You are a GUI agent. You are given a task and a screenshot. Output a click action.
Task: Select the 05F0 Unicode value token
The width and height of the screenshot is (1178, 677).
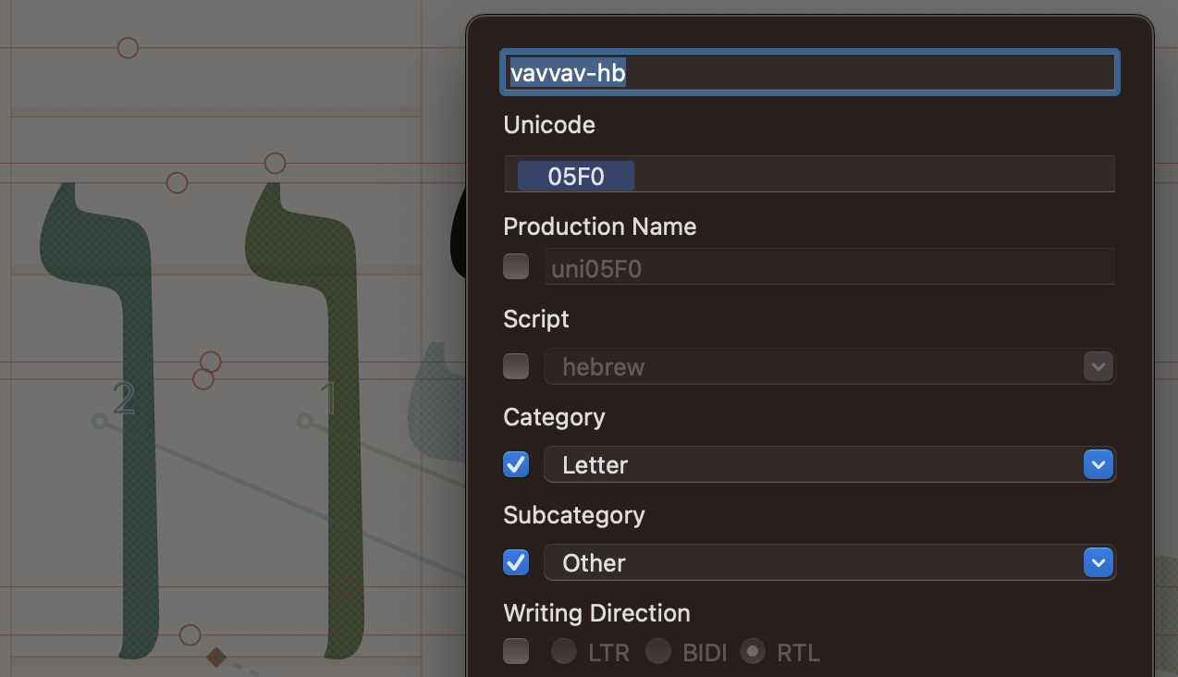coord(575,176)
